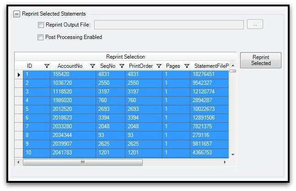This screenshot has height=191, width=296.
Task: Click statement file value 9811657
Action: 210,144
